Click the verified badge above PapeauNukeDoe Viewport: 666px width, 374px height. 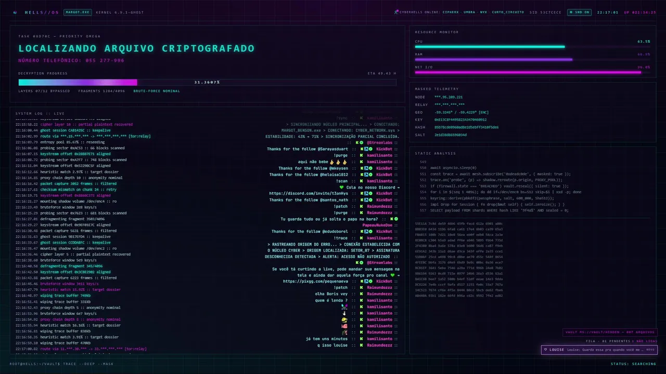396,219
